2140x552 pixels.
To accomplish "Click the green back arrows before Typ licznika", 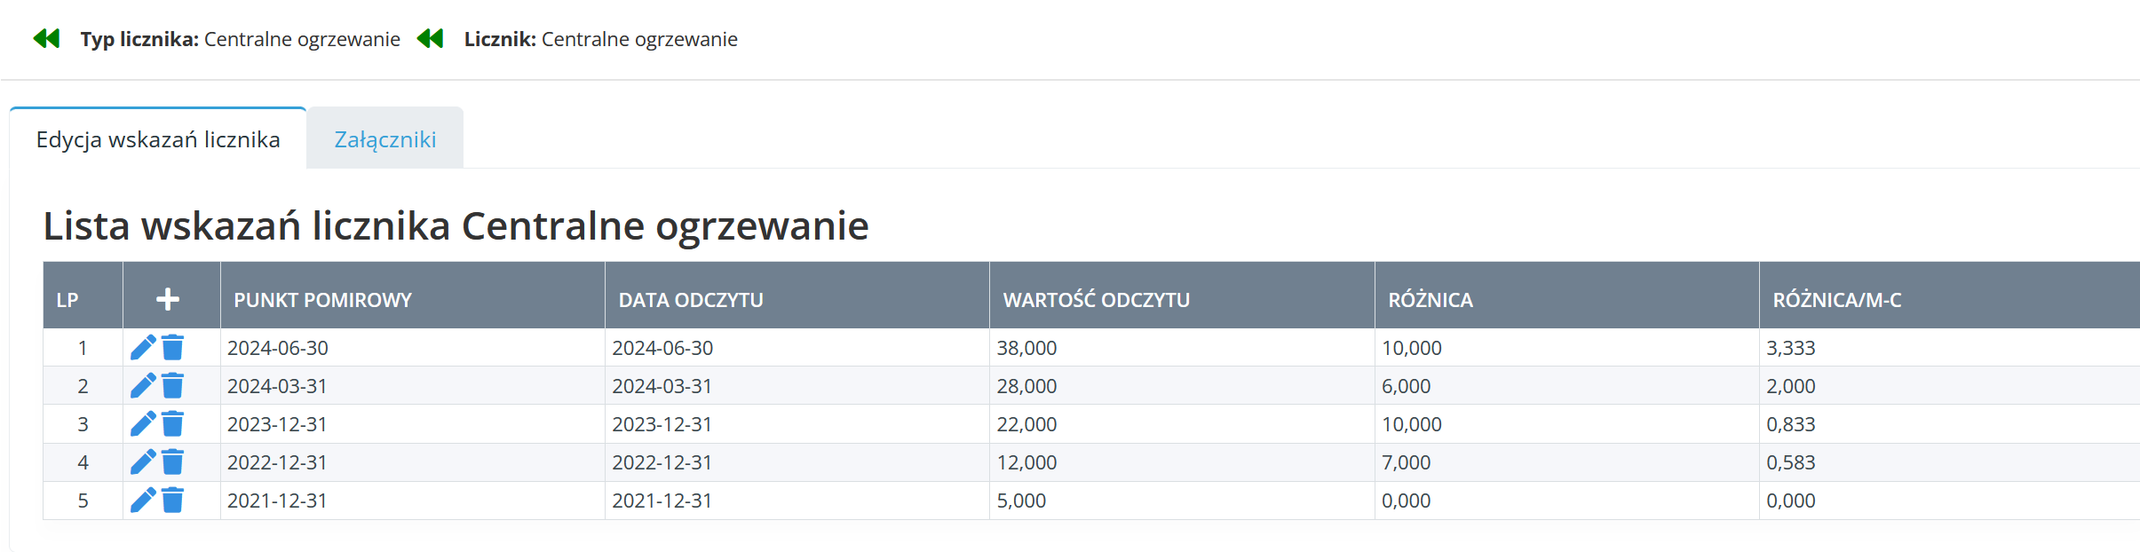I will pos(46,38).
